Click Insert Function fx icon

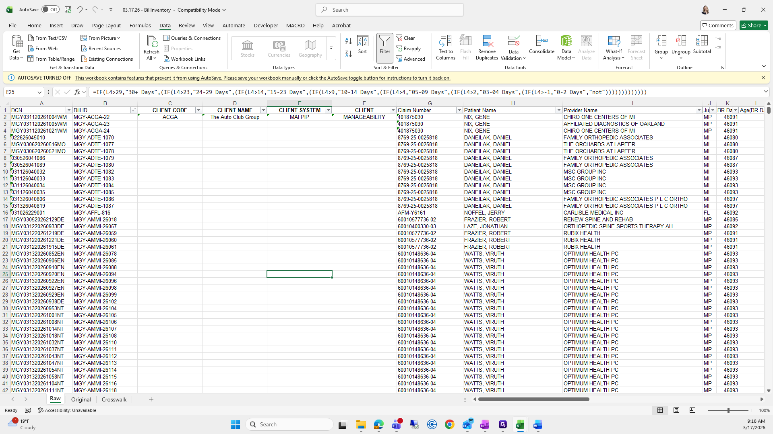(77, 92)
